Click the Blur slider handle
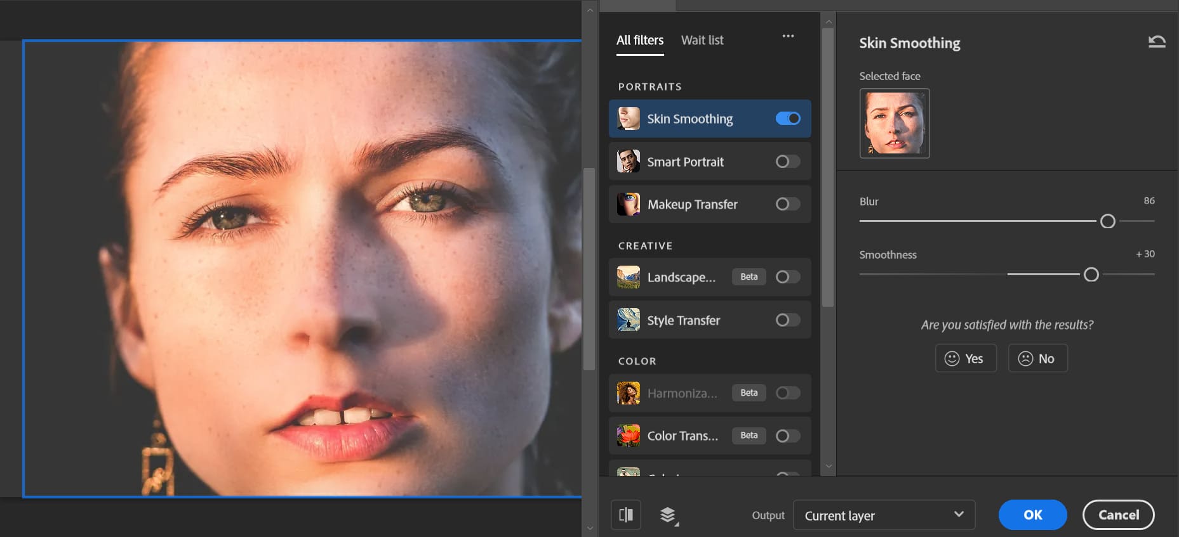This screenshot has height=537, width=1179. coord(1108,221)
